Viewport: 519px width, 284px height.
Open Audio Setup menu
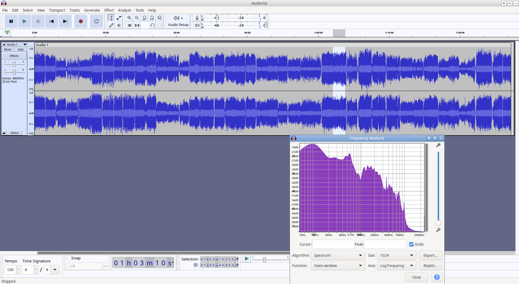(178, 21)
